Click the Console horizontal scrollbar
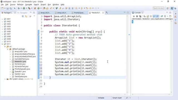178x100 pixels. point(151,94)
